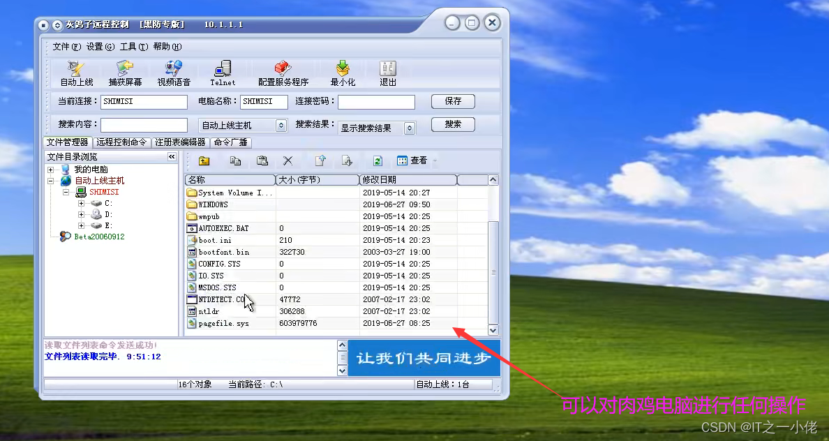Click the green refresh file list icon

pos(378,160)
